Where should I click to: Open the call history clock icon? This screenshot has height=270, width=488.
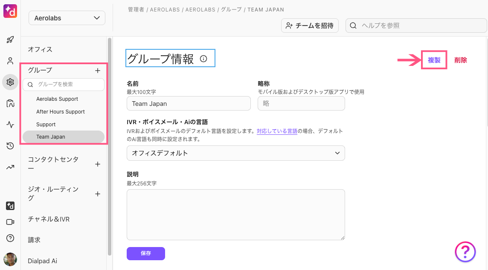point(10,146)
